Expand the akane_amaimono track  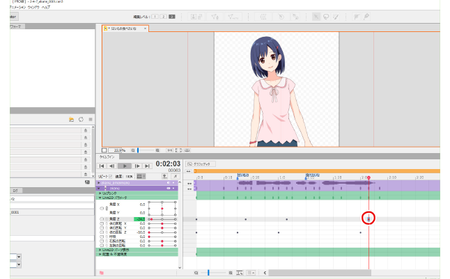pyautogui.click(x=99, y=183)
